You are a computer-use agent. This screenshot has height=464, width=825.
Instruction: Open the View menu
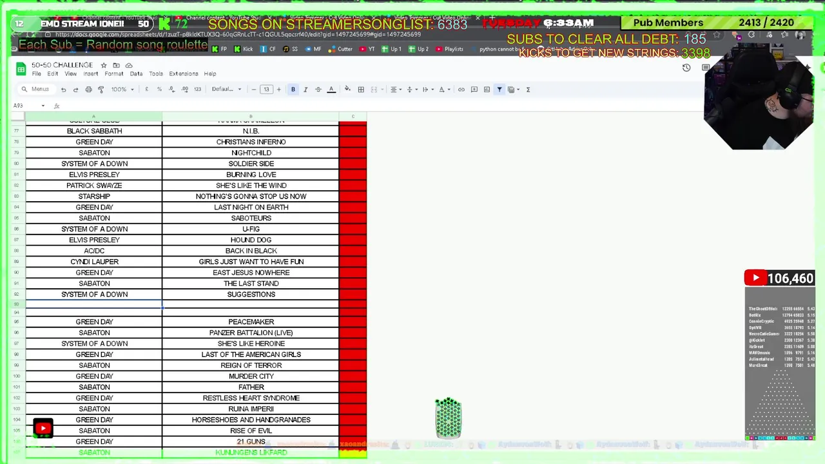pos(70,73)
